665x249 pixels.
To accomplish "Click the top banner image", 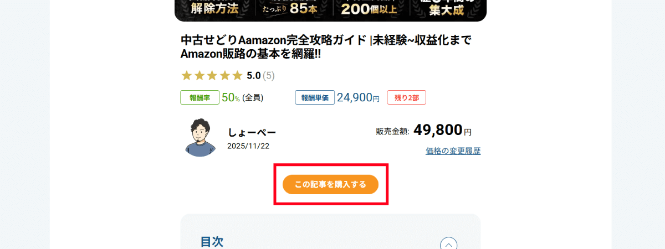I will tap(330, 11).
